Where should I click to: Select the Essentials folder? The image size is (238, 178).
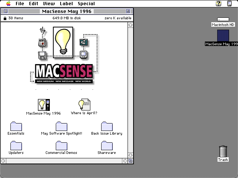(16, 126)
